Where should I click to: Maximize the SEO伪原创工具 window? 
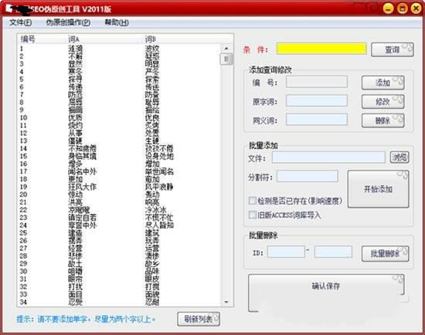point(403,8)
